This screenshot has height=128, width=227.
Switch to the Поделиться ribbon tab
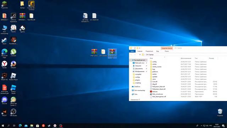click(149, 51)
